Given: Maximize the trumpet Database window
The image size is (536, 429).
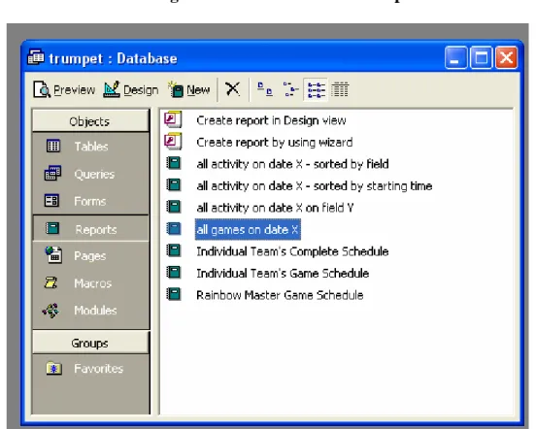Looking at the screenshot, I should (x=481, y=57).
